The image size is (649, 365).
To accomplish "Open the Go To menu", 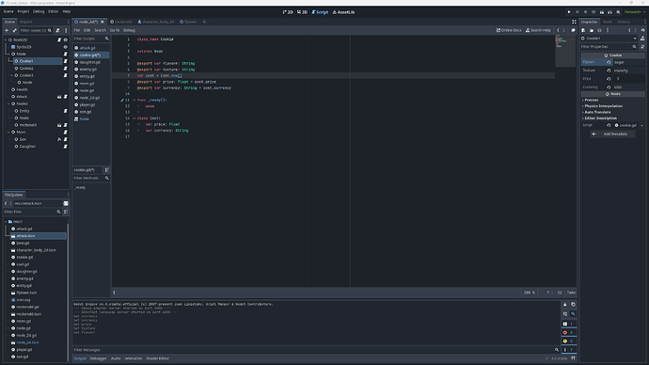I will 115,30.
